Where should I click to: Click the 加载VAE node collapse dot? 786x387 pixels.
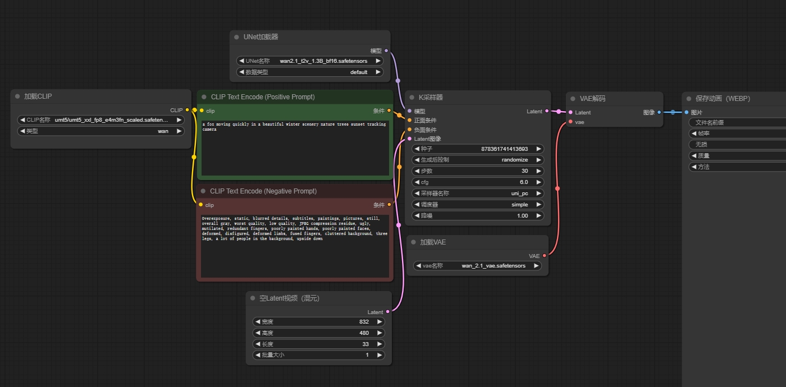pos(413,242)
